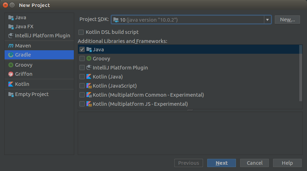Image resolution: width=307 pixels, height=171 pixels.
Task: Click the frameworks list vertical scrollbar
Action: (x=301, y=73)
